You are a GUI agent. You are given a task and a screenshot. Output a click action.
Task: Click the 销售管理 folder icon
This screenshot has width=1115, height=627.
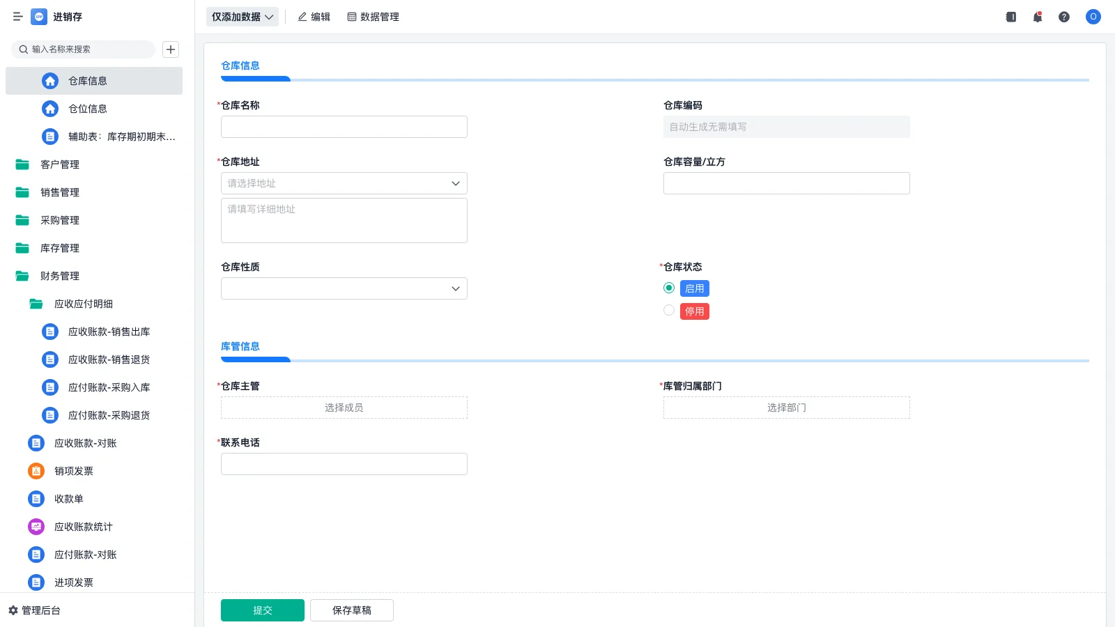coord(22,192)
